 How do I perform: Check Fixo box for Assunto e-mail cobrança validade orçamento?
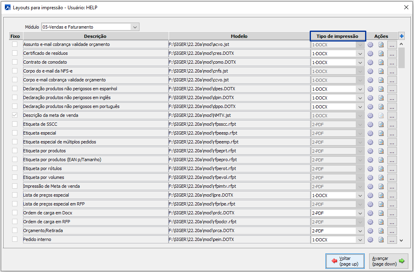click(15, 44)
